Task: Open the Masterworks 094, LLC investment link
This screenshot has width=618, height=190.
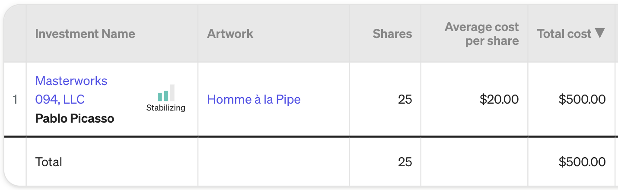Action: (71, 90)
